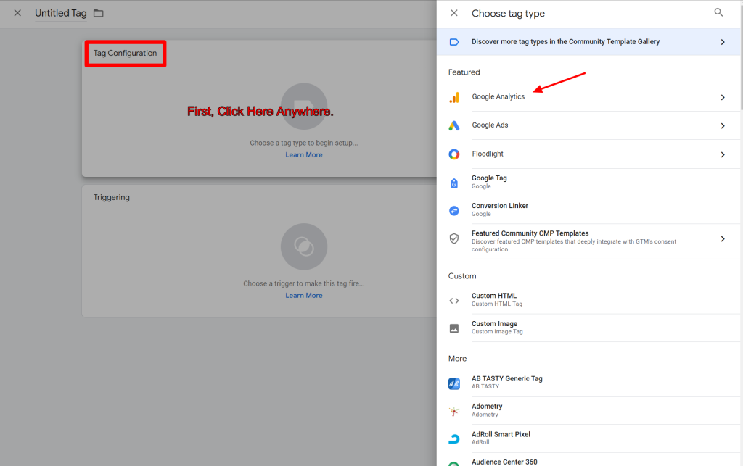The height and width of the screenshot is (466, 743).
Task: Select the Conversion Linker icon
Action: click(455, 209)
